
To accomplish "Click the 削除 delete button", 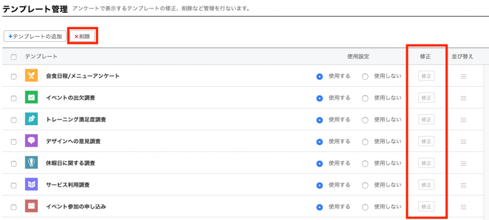I will click(x=82, y=36).
